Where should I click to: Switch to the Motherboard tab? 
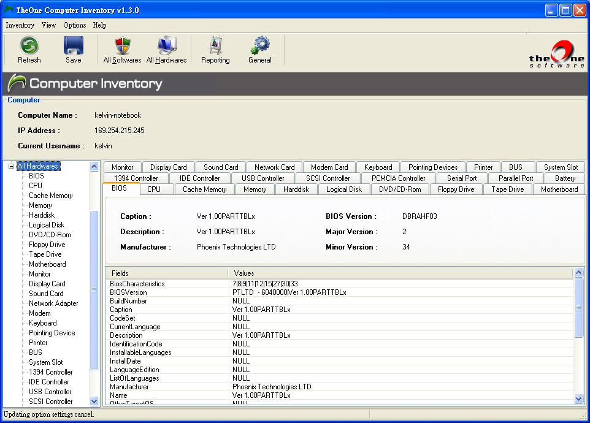559,189
